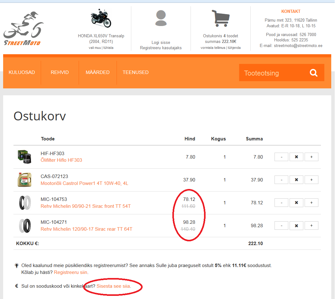The width and height of the screenshot is (335, 299).
Task: Open the Õlifilter Hiflo HF303 product link
Action: pyautogui.click(x=61, y=160)
